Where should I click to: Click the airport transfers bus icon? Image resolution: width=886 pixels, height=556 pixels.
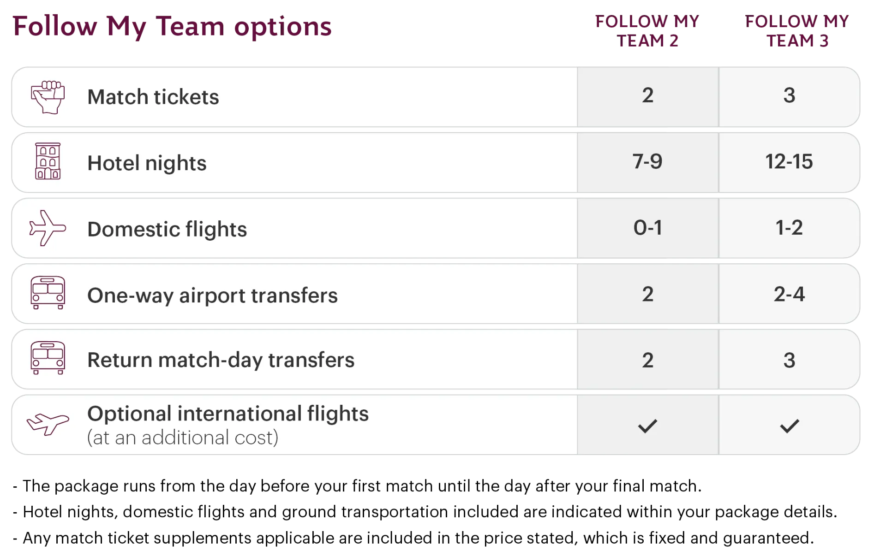point(48,293)
